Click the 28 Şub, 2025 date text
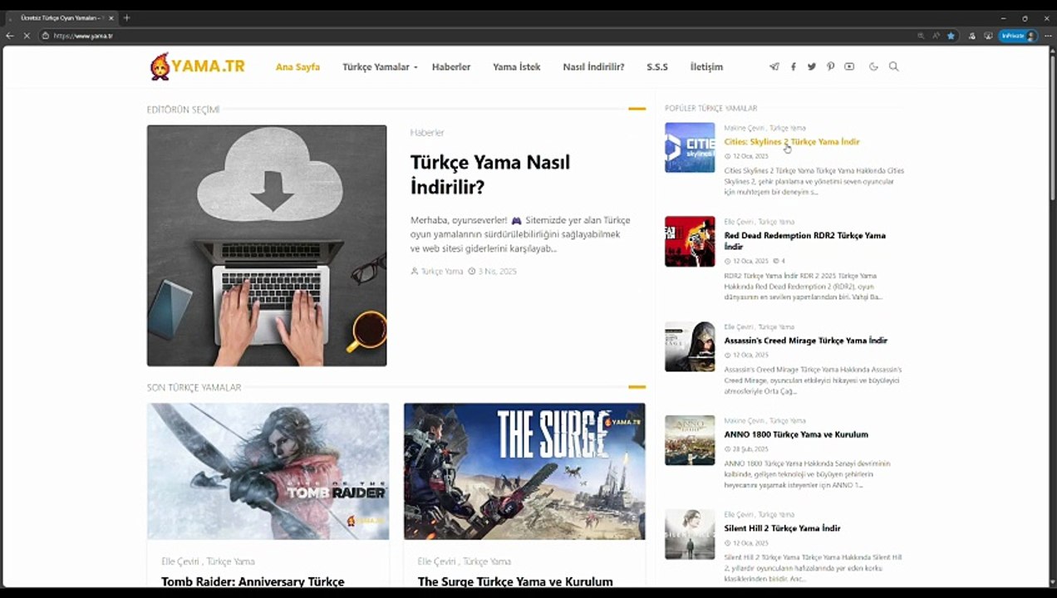The height and width of the screenshot is (598, 1057). pyautogui.click(x=750, y=448)
